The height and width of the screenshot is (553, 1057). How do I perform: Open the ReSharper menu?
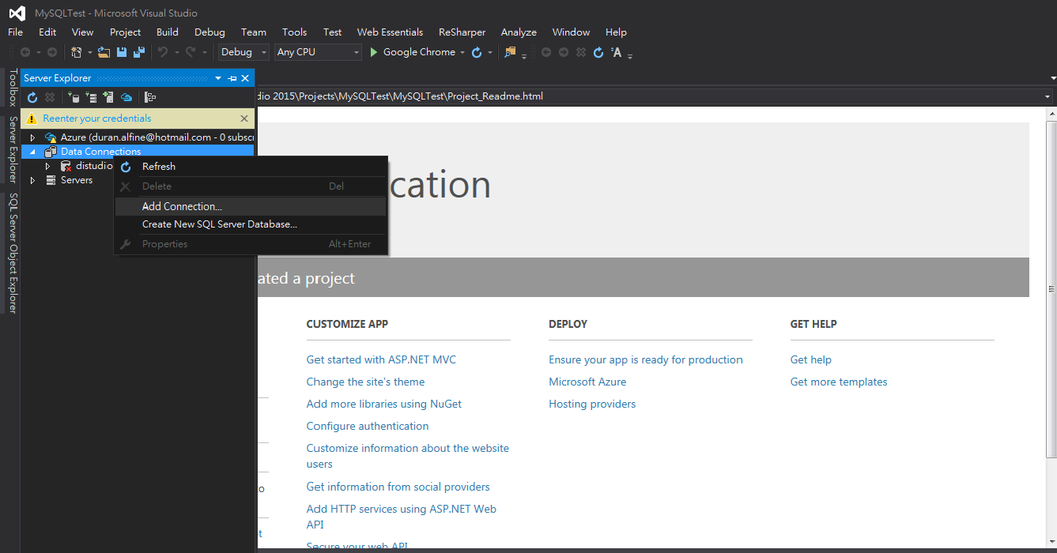[x=464, y=32]
